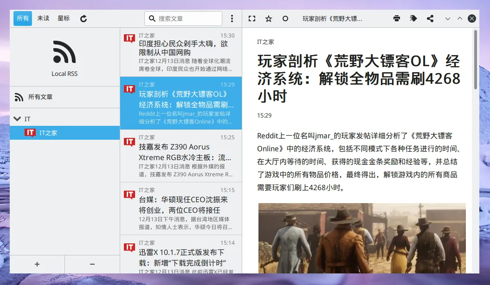The width and height of the screenshot is (490, 285).
Task: Toggle fullscreen article view
Action: tap(252, 19)
